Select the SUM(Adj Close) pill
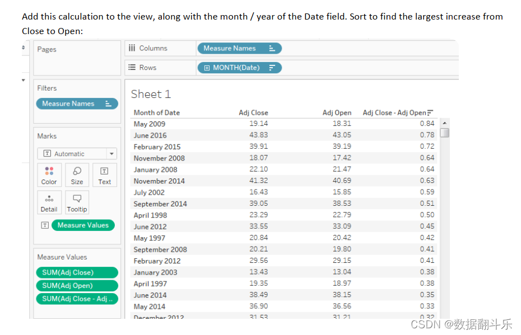This screenshot has width=521, height=335. (77, 272)
